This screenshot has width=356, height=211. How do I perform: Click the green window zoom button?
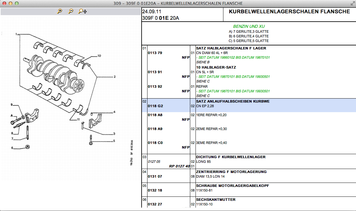17,3
